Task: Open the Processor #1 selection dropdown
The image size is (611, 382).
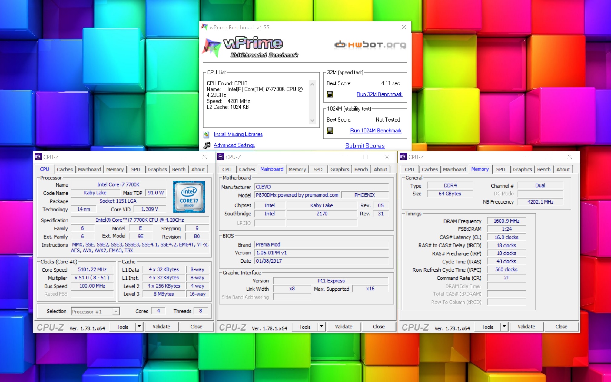Action: pos(95,311)
